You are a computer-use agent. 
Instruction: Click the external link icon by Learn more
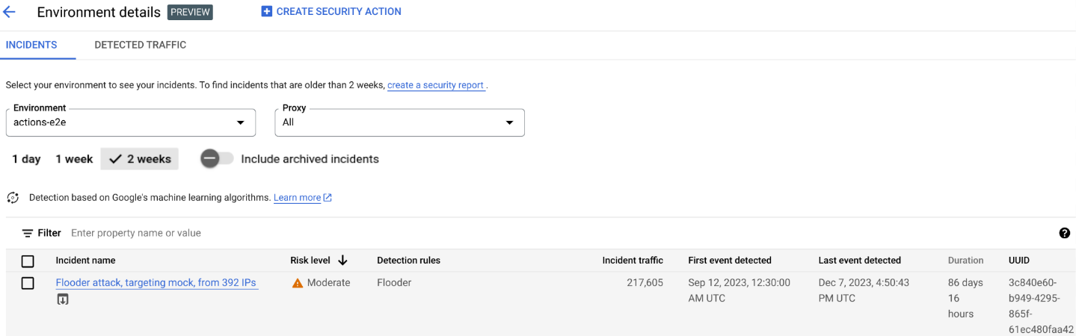328,198
